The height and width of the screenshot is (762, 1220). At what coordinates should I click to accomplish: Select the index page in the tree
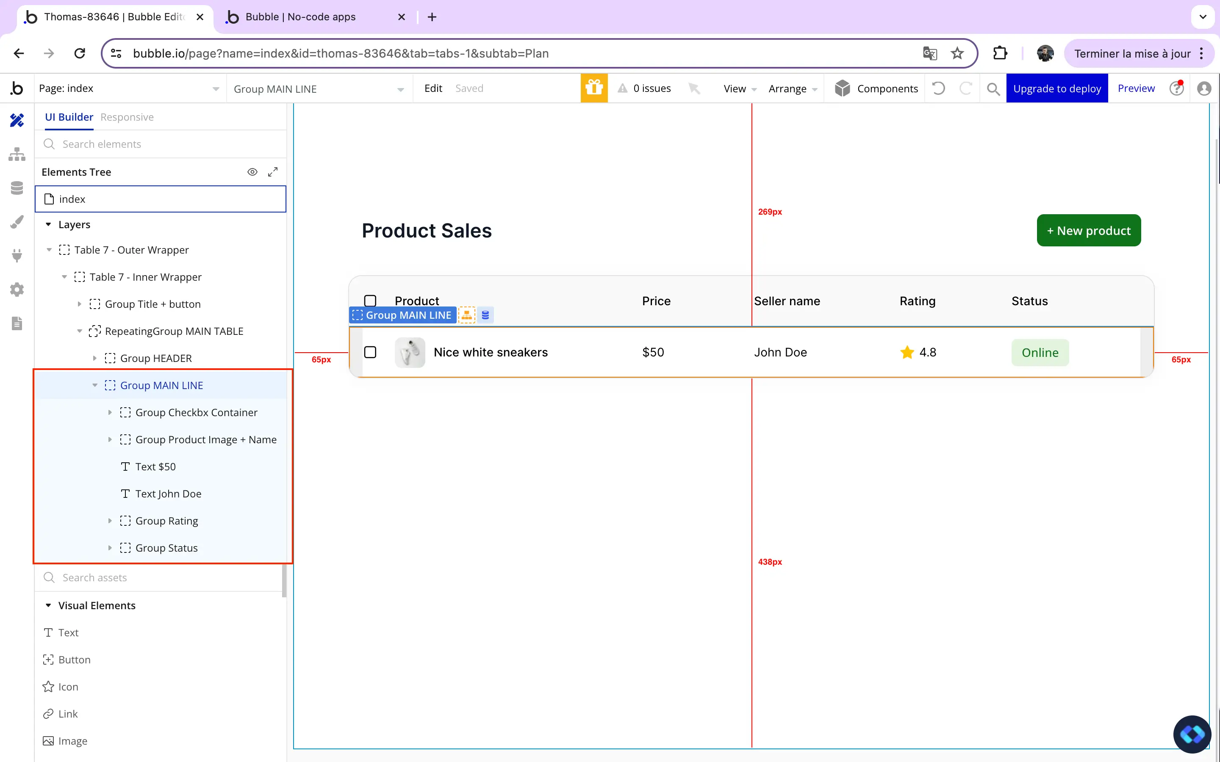pyautogui.click(x=160, y=199)
